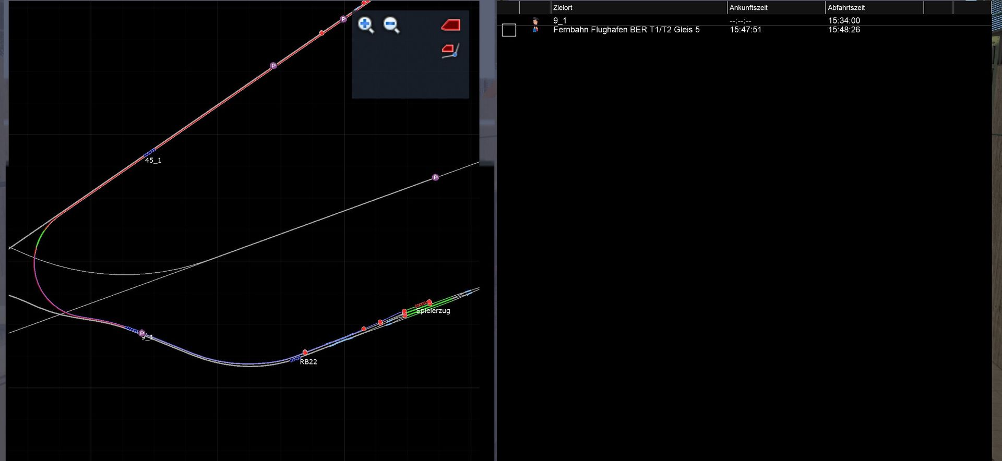The image size is (1002, 461).
Task: Click the arrival time 15:47:51
Action: (745, 30)
